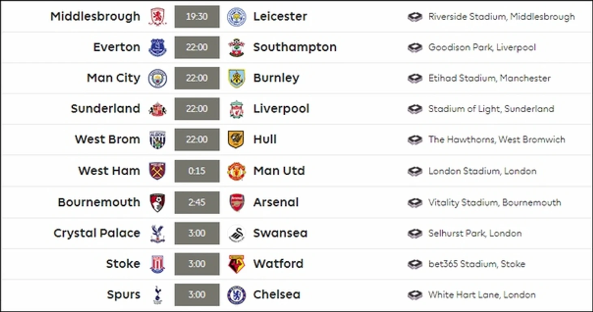Screen dimensions: 593x312
Task: Select The Hawthorns, West Bromwich venue
Action: (496, 140)
